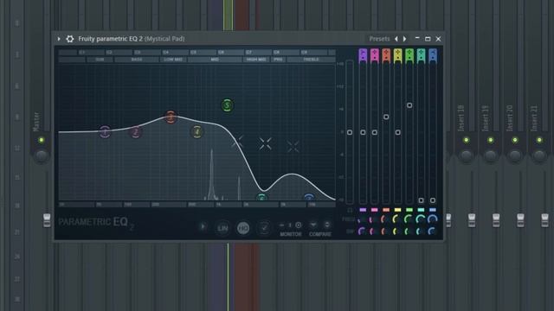The height and width of the screenshot is (311, 554).
Task: Click the purple band 1 color token
Action: click(363, 210)
